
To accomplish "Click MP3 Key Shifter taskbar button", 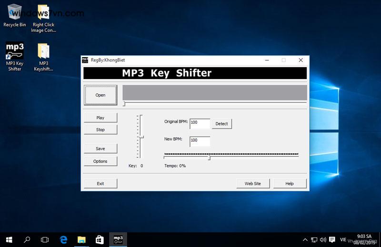I will [118, 240].
